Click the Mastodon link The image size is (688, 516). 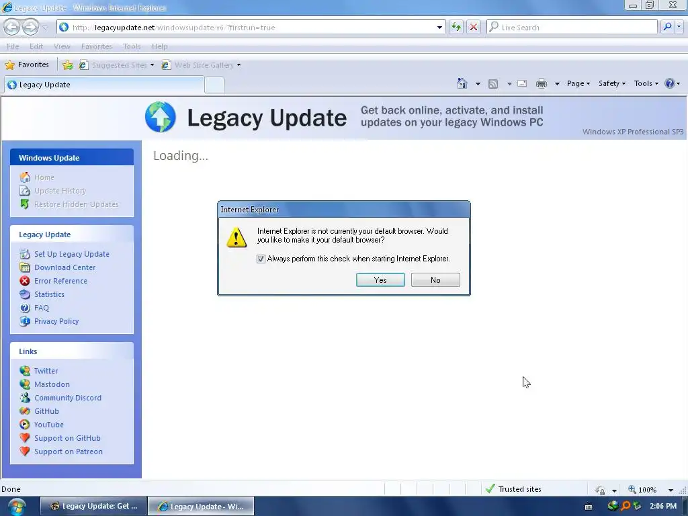(52, 384)
